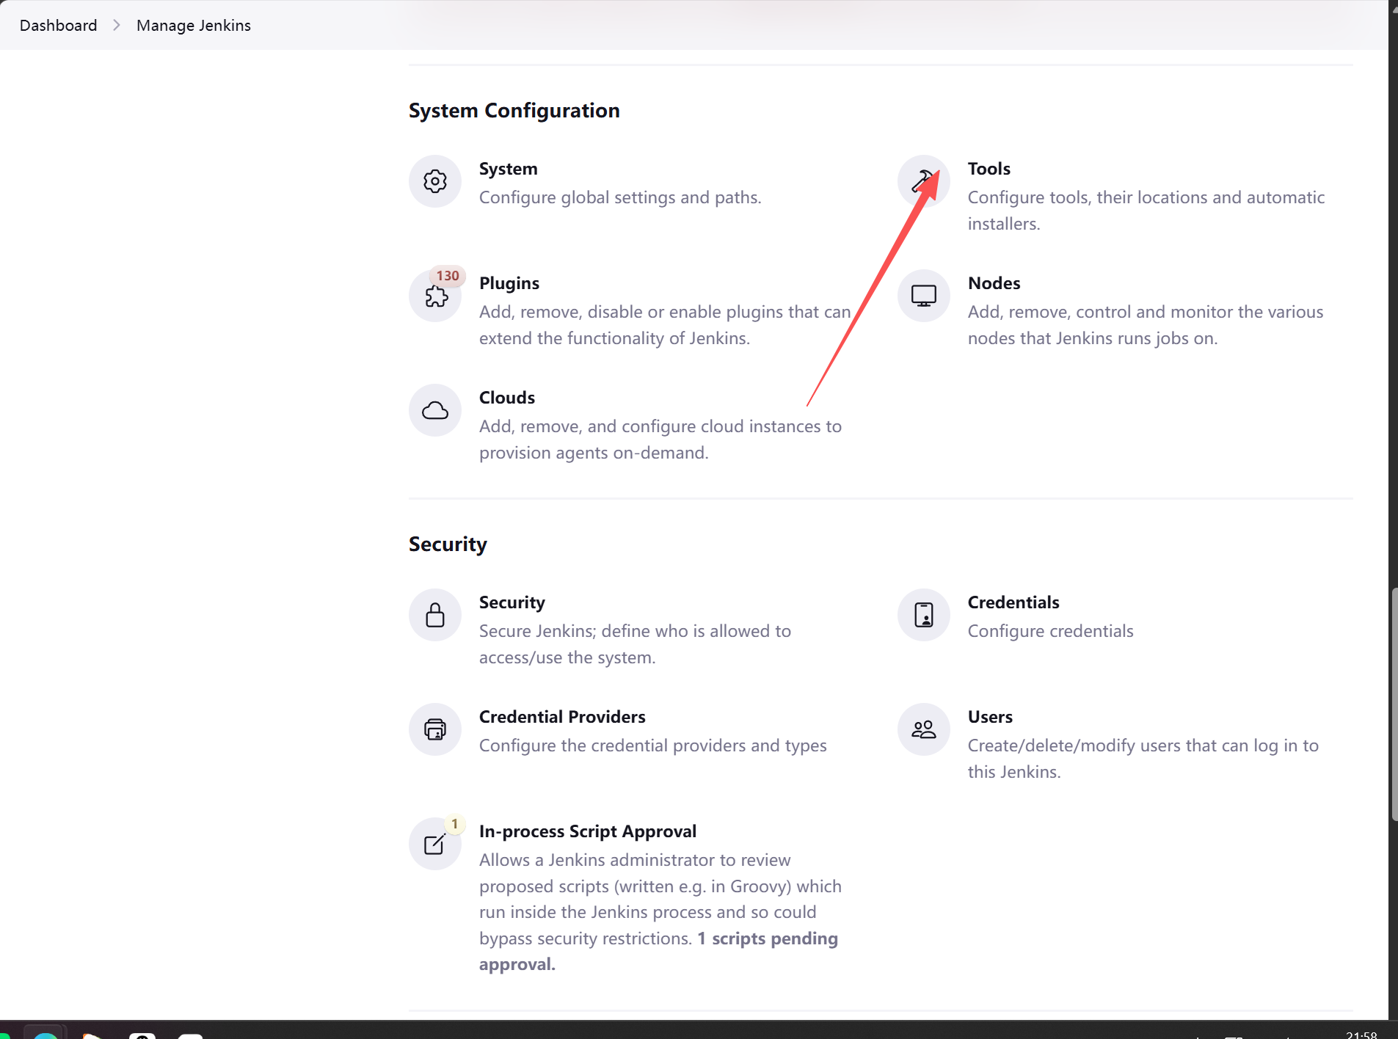Click the "Configure tools, their locations" description
This screenshot has width=1398, height=1039.
1146,211
